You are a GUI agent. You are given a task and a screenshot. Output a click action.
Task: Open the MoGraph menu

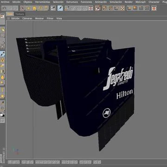pos(141,2)
